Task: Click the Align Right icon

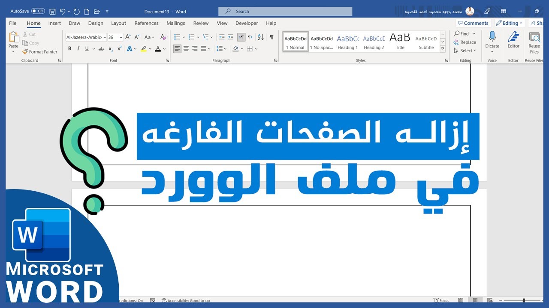Action: (195, 49)
